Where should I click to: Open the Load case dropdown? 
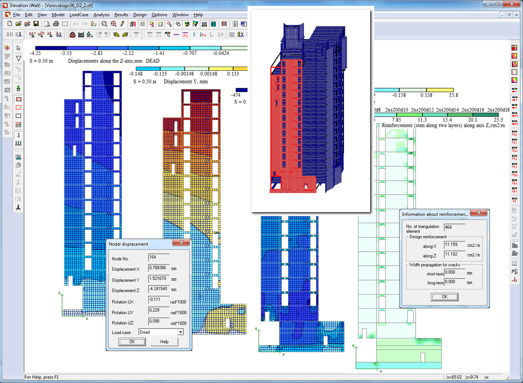pyautogui.click(x=180, y=332)
